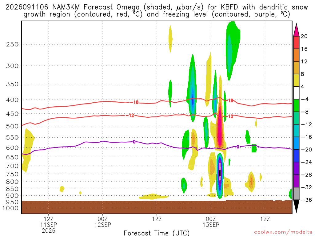Click the magenta up arrow atop colorbar
The height and width of the screenshot is (236, 315).
tap(296, 30)
